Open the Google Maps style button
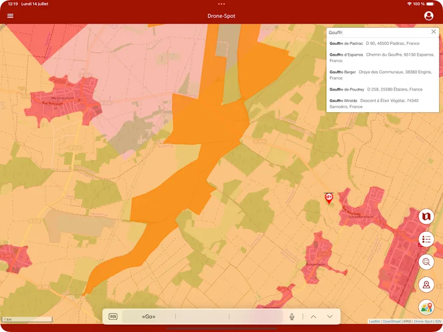Image resolution: width=443 pixels, height=332 pixels. pos(426,307)
